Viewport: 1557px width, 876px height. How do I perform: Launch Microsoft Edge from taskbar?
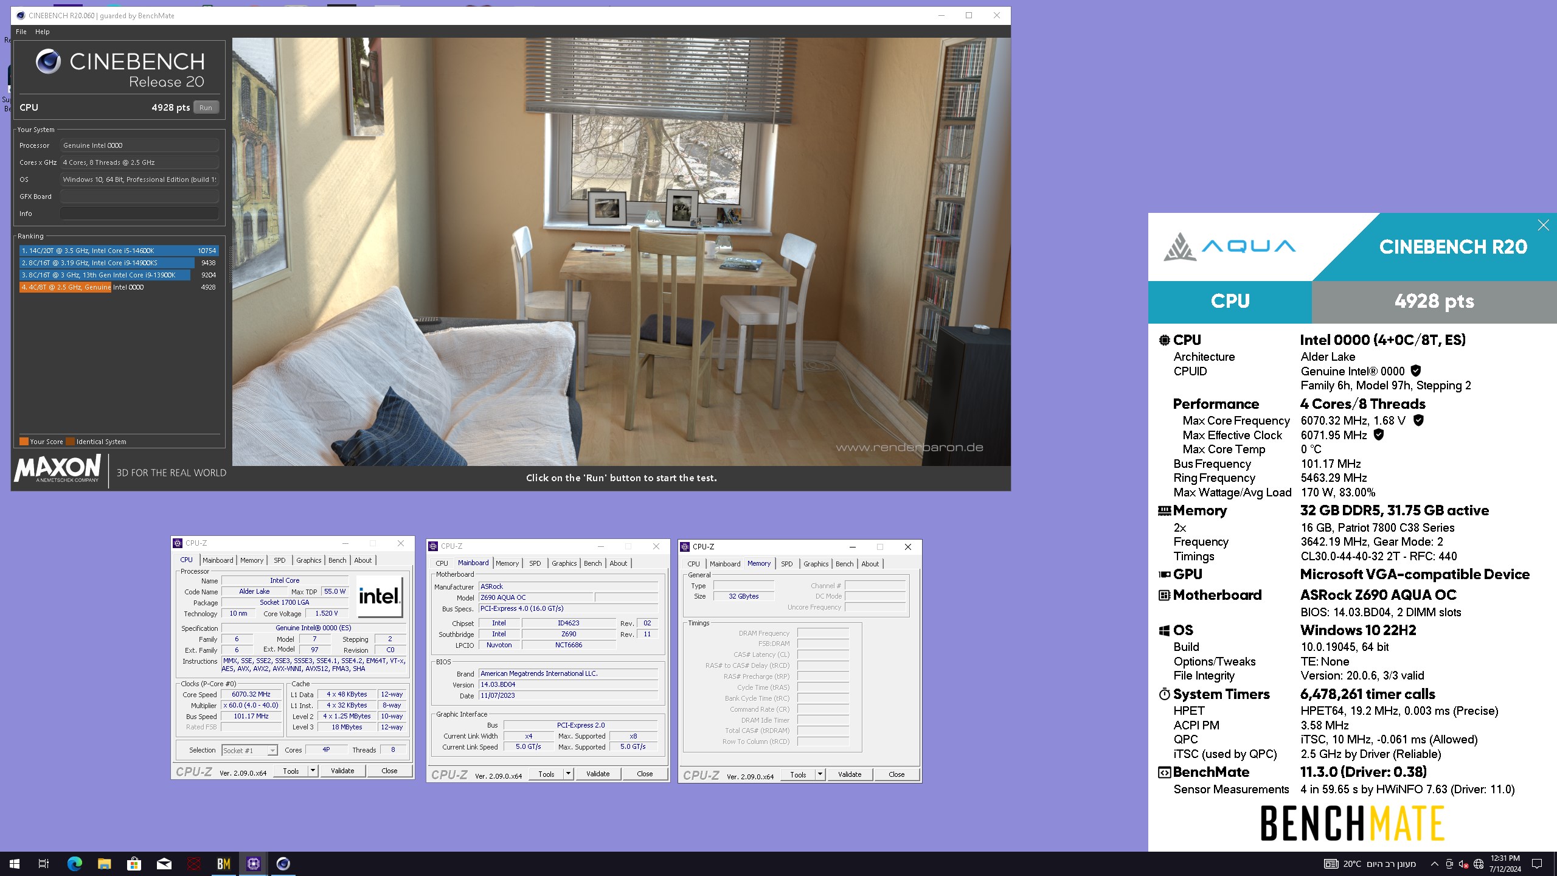click(74, 864)
